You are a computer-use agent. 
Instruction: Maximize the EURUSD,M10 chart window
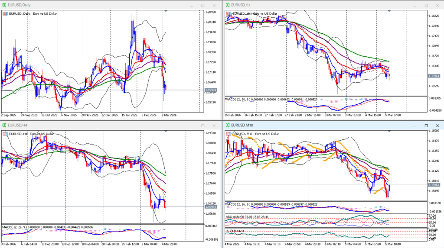tap(425, 125)
